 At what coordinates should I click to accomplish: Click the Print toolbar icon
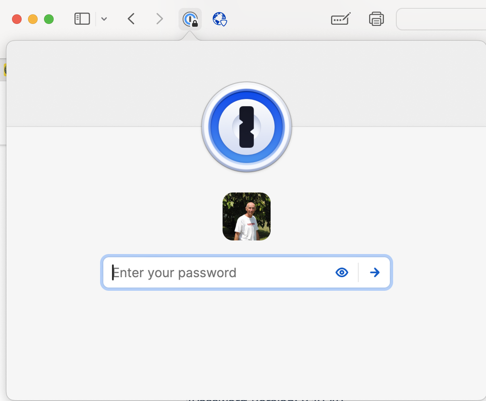[x=376, y=19]
